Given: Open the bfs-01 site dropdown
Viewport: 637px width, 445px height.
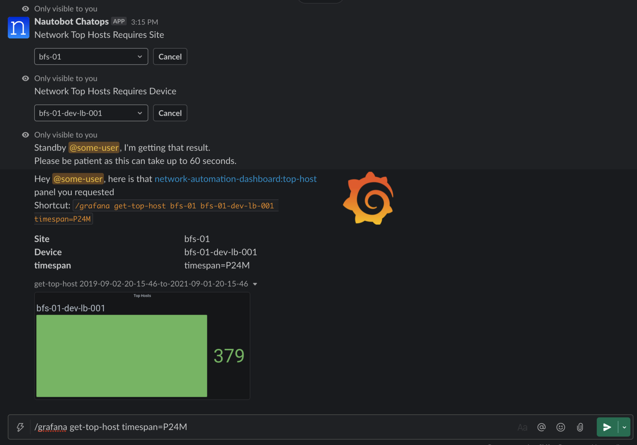Looking at the screenshot, I should coord(91,57).
